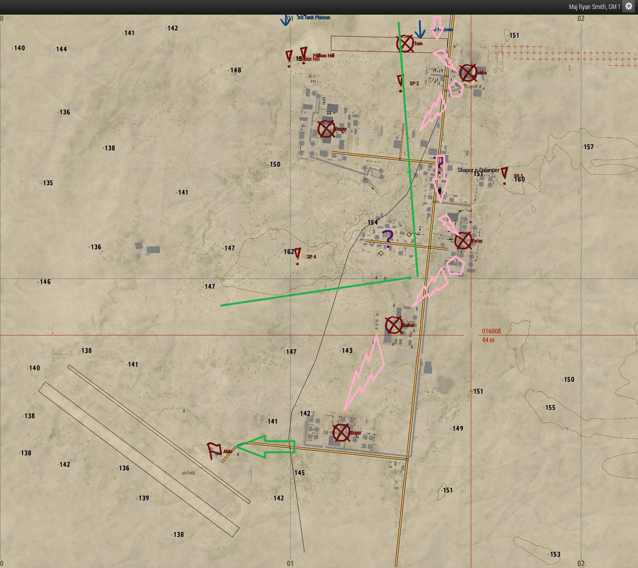This screenshot has height=568, width=638.
Task: Click the purple question mark near hill 154
Action: tap(389, 239)
